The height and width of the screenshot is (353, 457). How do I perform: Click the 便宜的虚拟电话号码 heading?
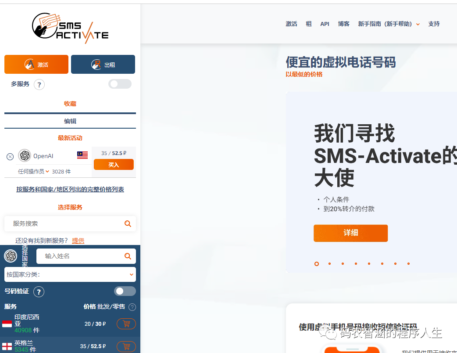pyautogui.click(x=340, y=62)
